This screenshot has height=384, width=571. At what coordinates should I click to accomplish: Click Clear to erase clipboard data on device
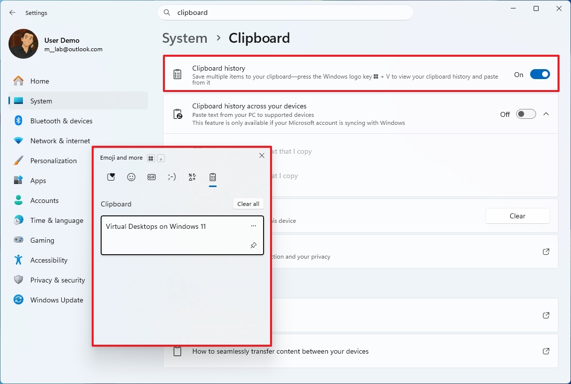pos(517,216)
